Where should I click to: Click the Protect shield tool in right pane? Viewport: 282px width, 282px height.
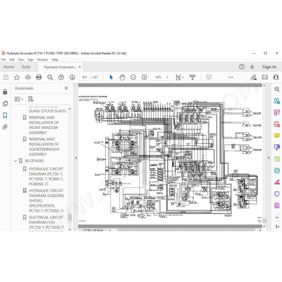pyautogui.click(x=277, y=194)
